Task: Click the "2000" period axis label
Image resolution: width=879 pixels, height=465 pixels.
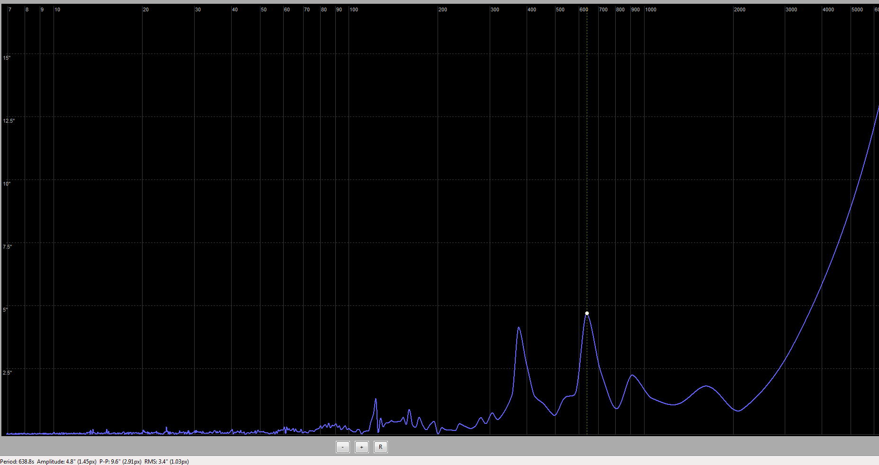Action: coord(740,9)
